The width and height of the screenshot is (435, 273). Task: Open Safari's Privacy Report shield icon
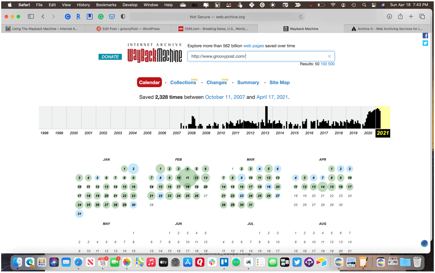coord(123,17)
